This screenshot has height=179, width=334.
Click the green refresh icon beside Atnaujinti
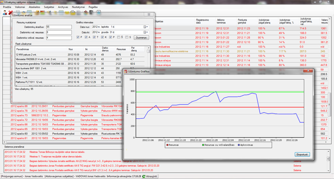click(x=144, y=176)
